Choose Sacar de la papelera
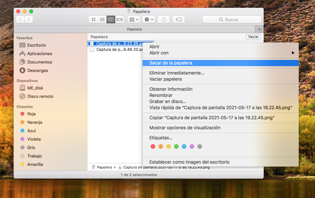The height and width of the screenshot is (198, 315). coord(170,63)
